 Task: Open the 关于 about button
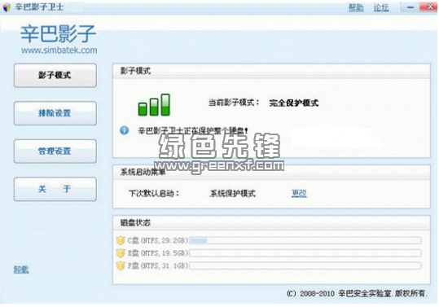(55, 189)
